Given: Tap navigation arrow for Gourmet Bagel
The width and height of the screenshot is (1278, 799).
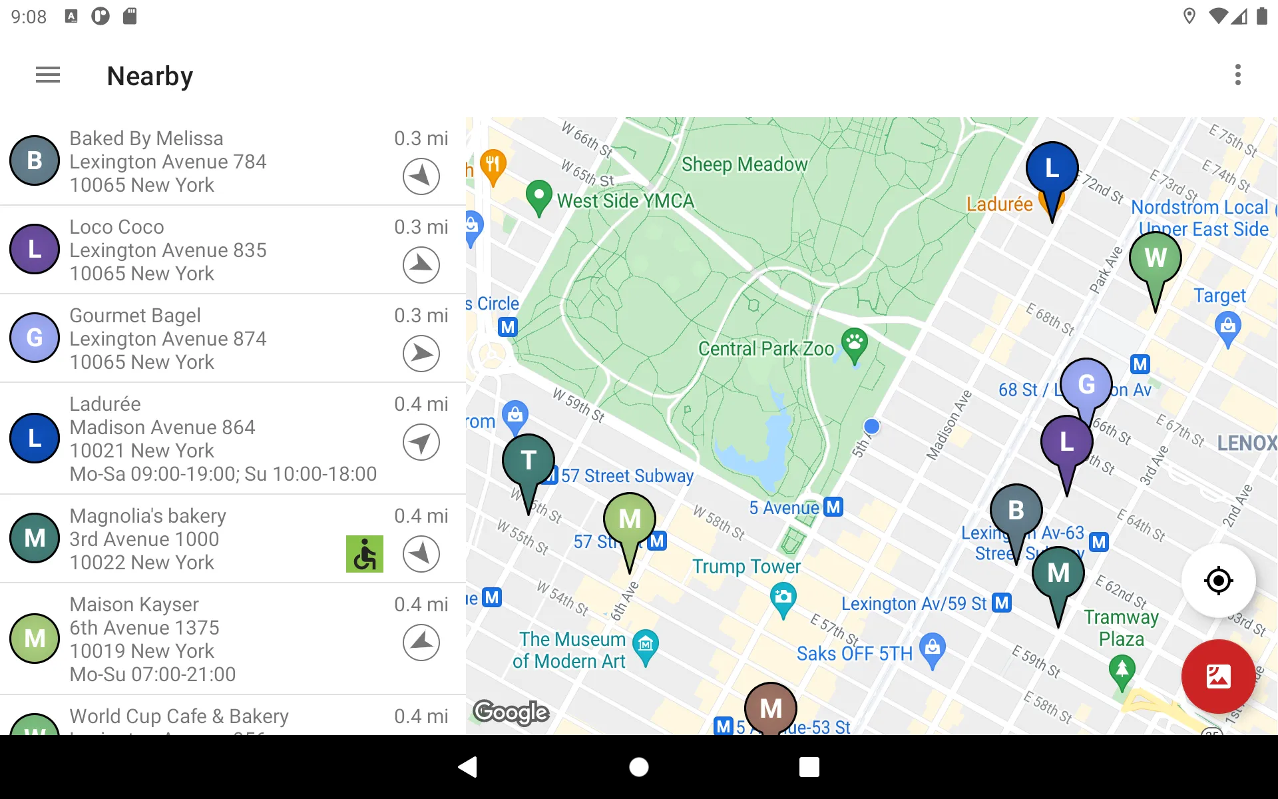Looking at the screenshot, I should [x=421, y=354].
